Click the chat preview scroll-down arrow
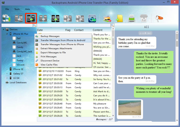Viewport: 180px width, 127px height. tap(177, 120)
